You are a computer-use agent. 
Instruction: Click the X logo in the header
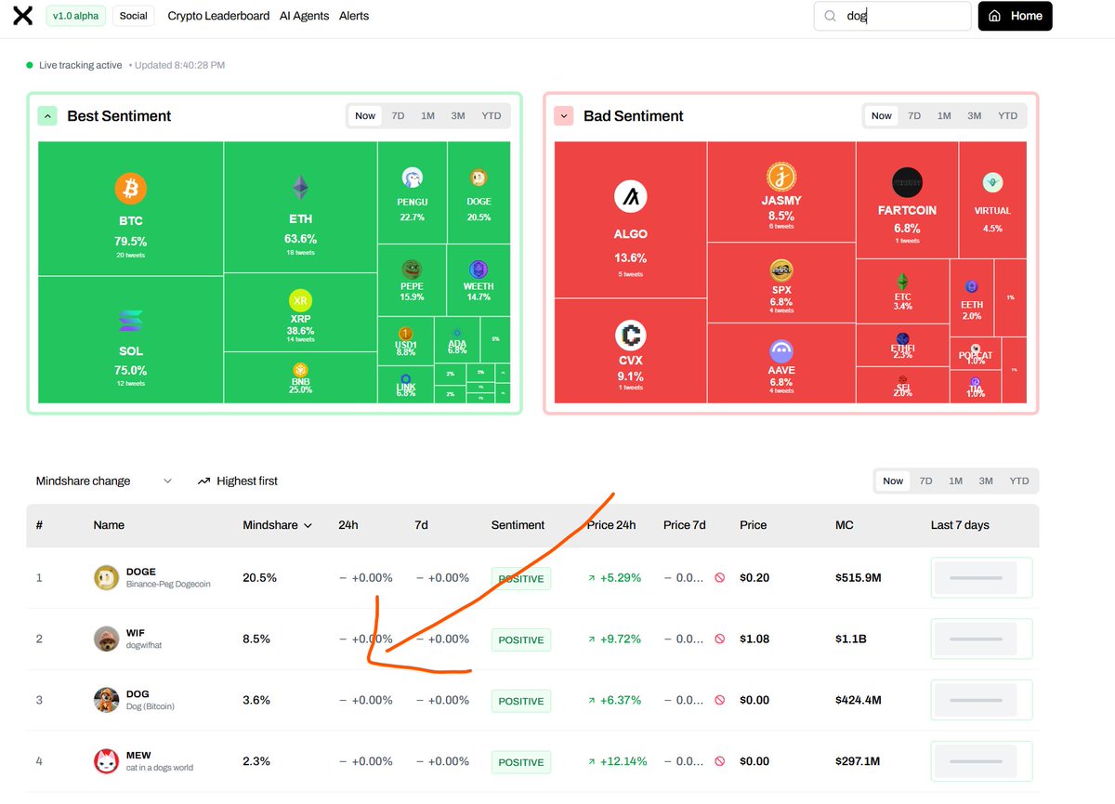pos(22,16)
